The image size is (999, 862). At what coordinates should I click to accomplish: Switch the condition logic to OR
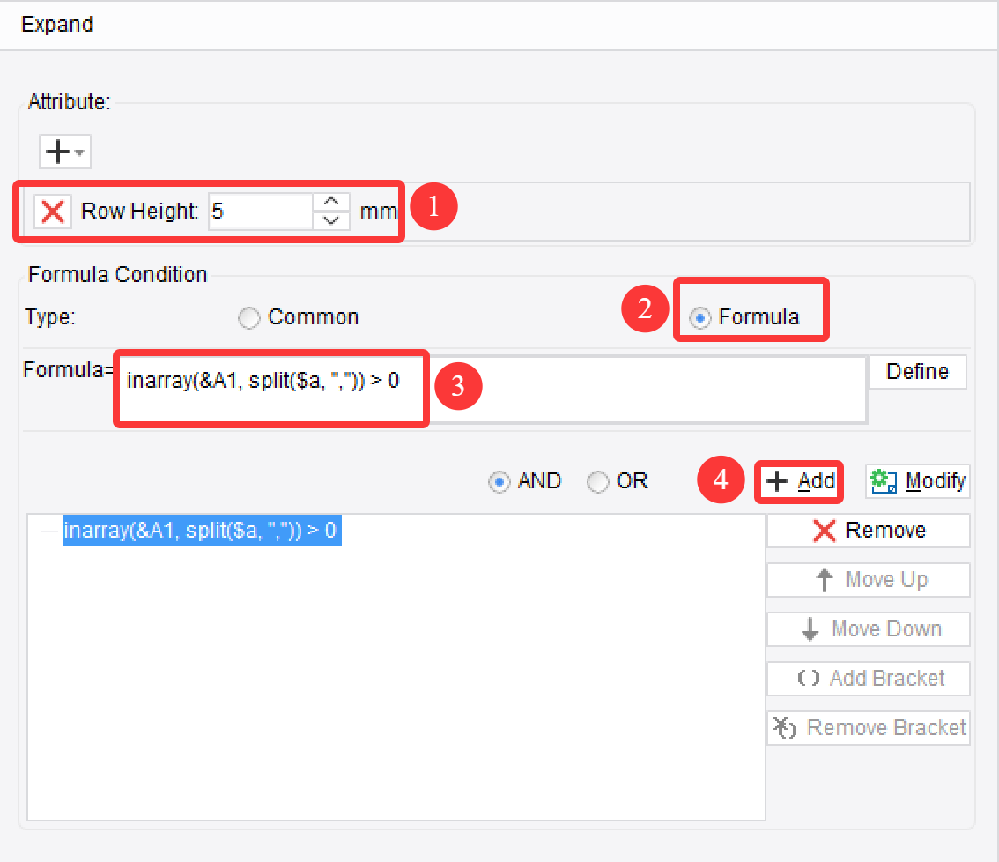pyautogui.click(x=598, y=481)
